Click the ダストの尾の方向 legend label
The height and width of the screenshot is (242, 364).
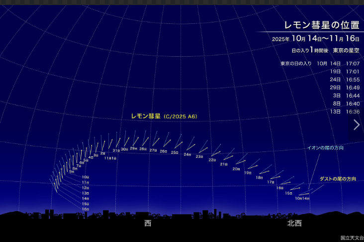[x=338, y=178]
